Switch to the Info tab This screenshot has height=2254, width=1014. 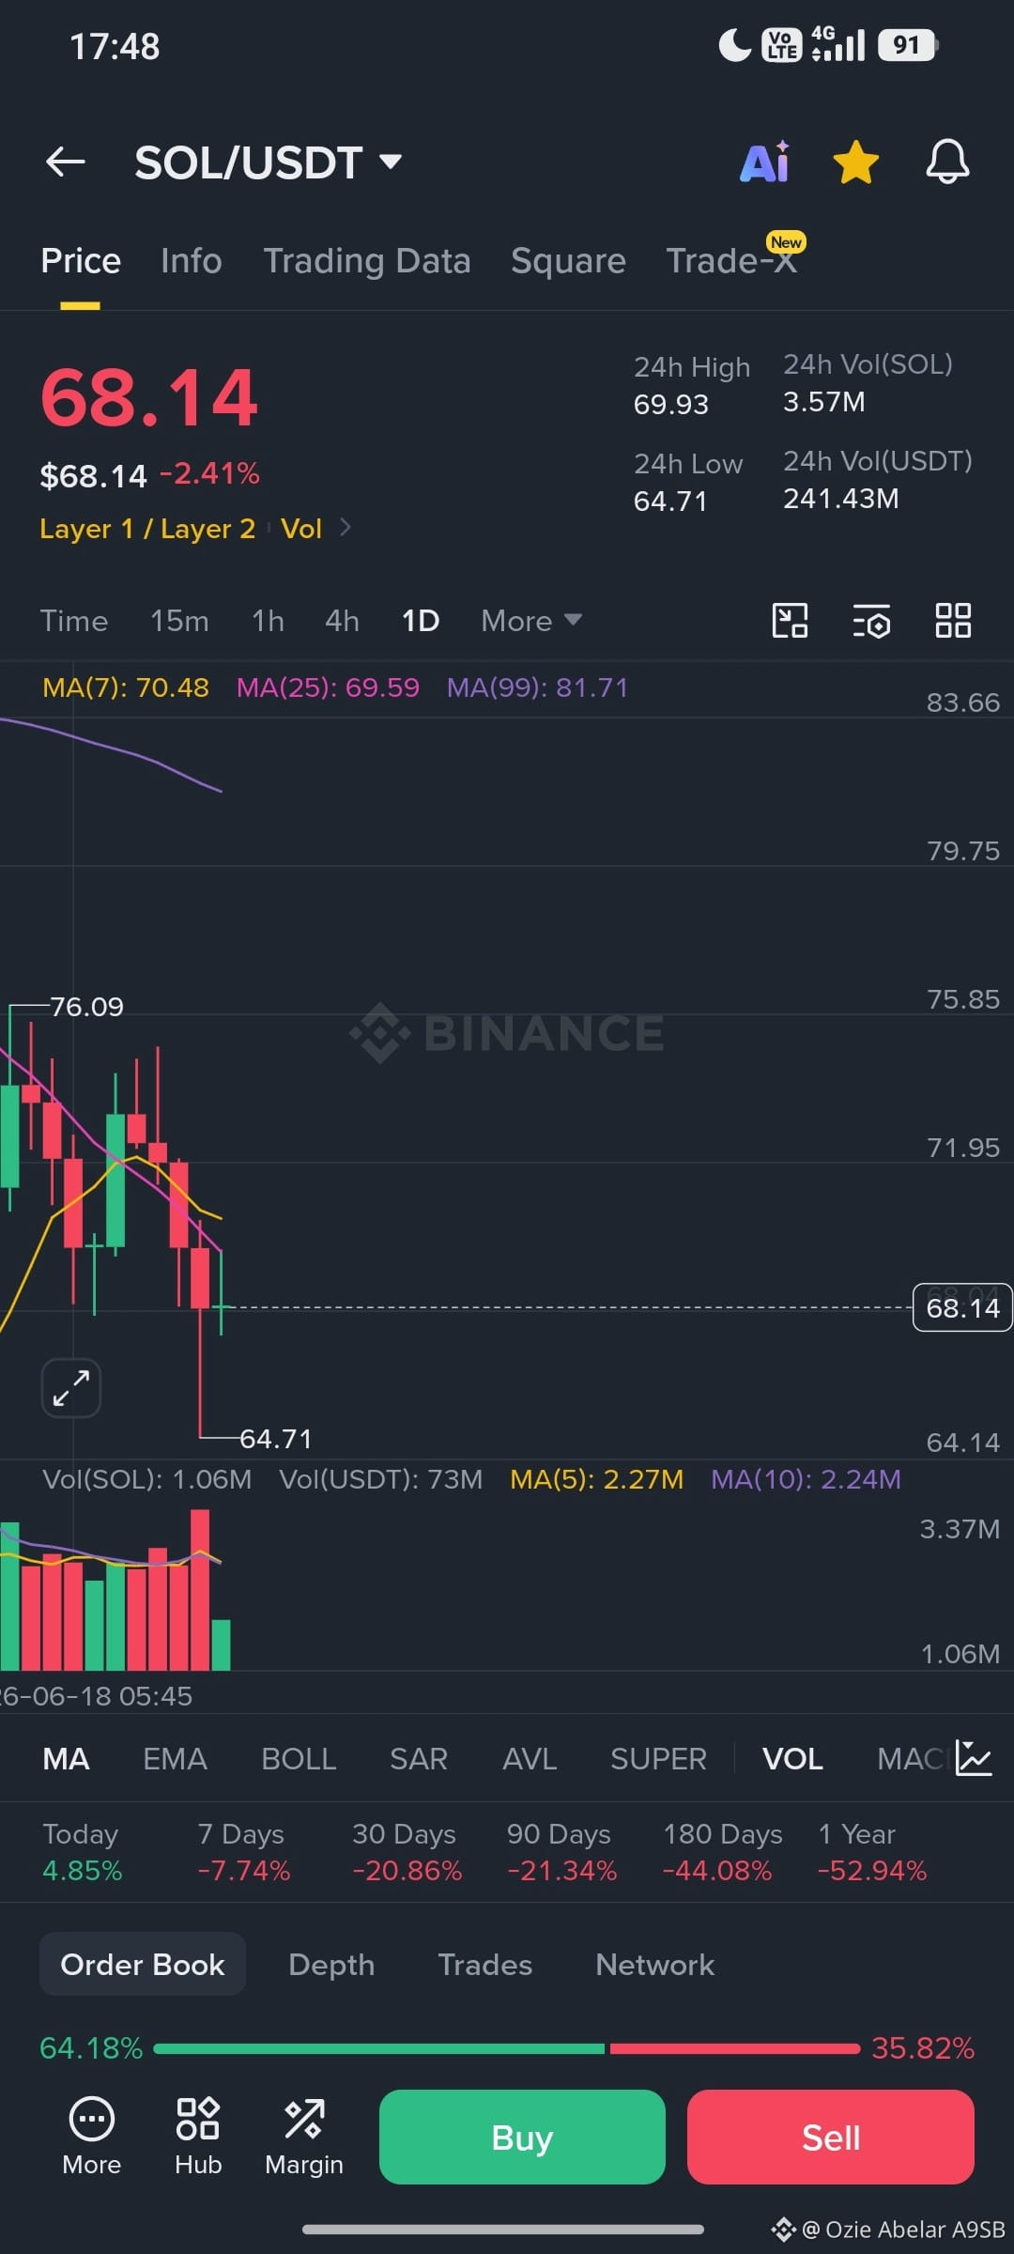pos(192,261)
